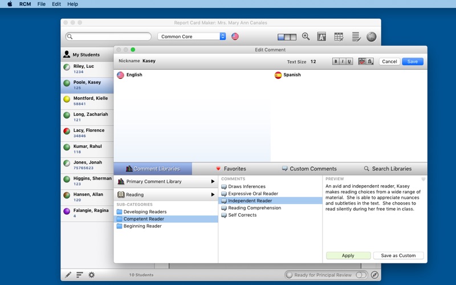
Task: Select Independent Reader comment
Action: [270, 201]
